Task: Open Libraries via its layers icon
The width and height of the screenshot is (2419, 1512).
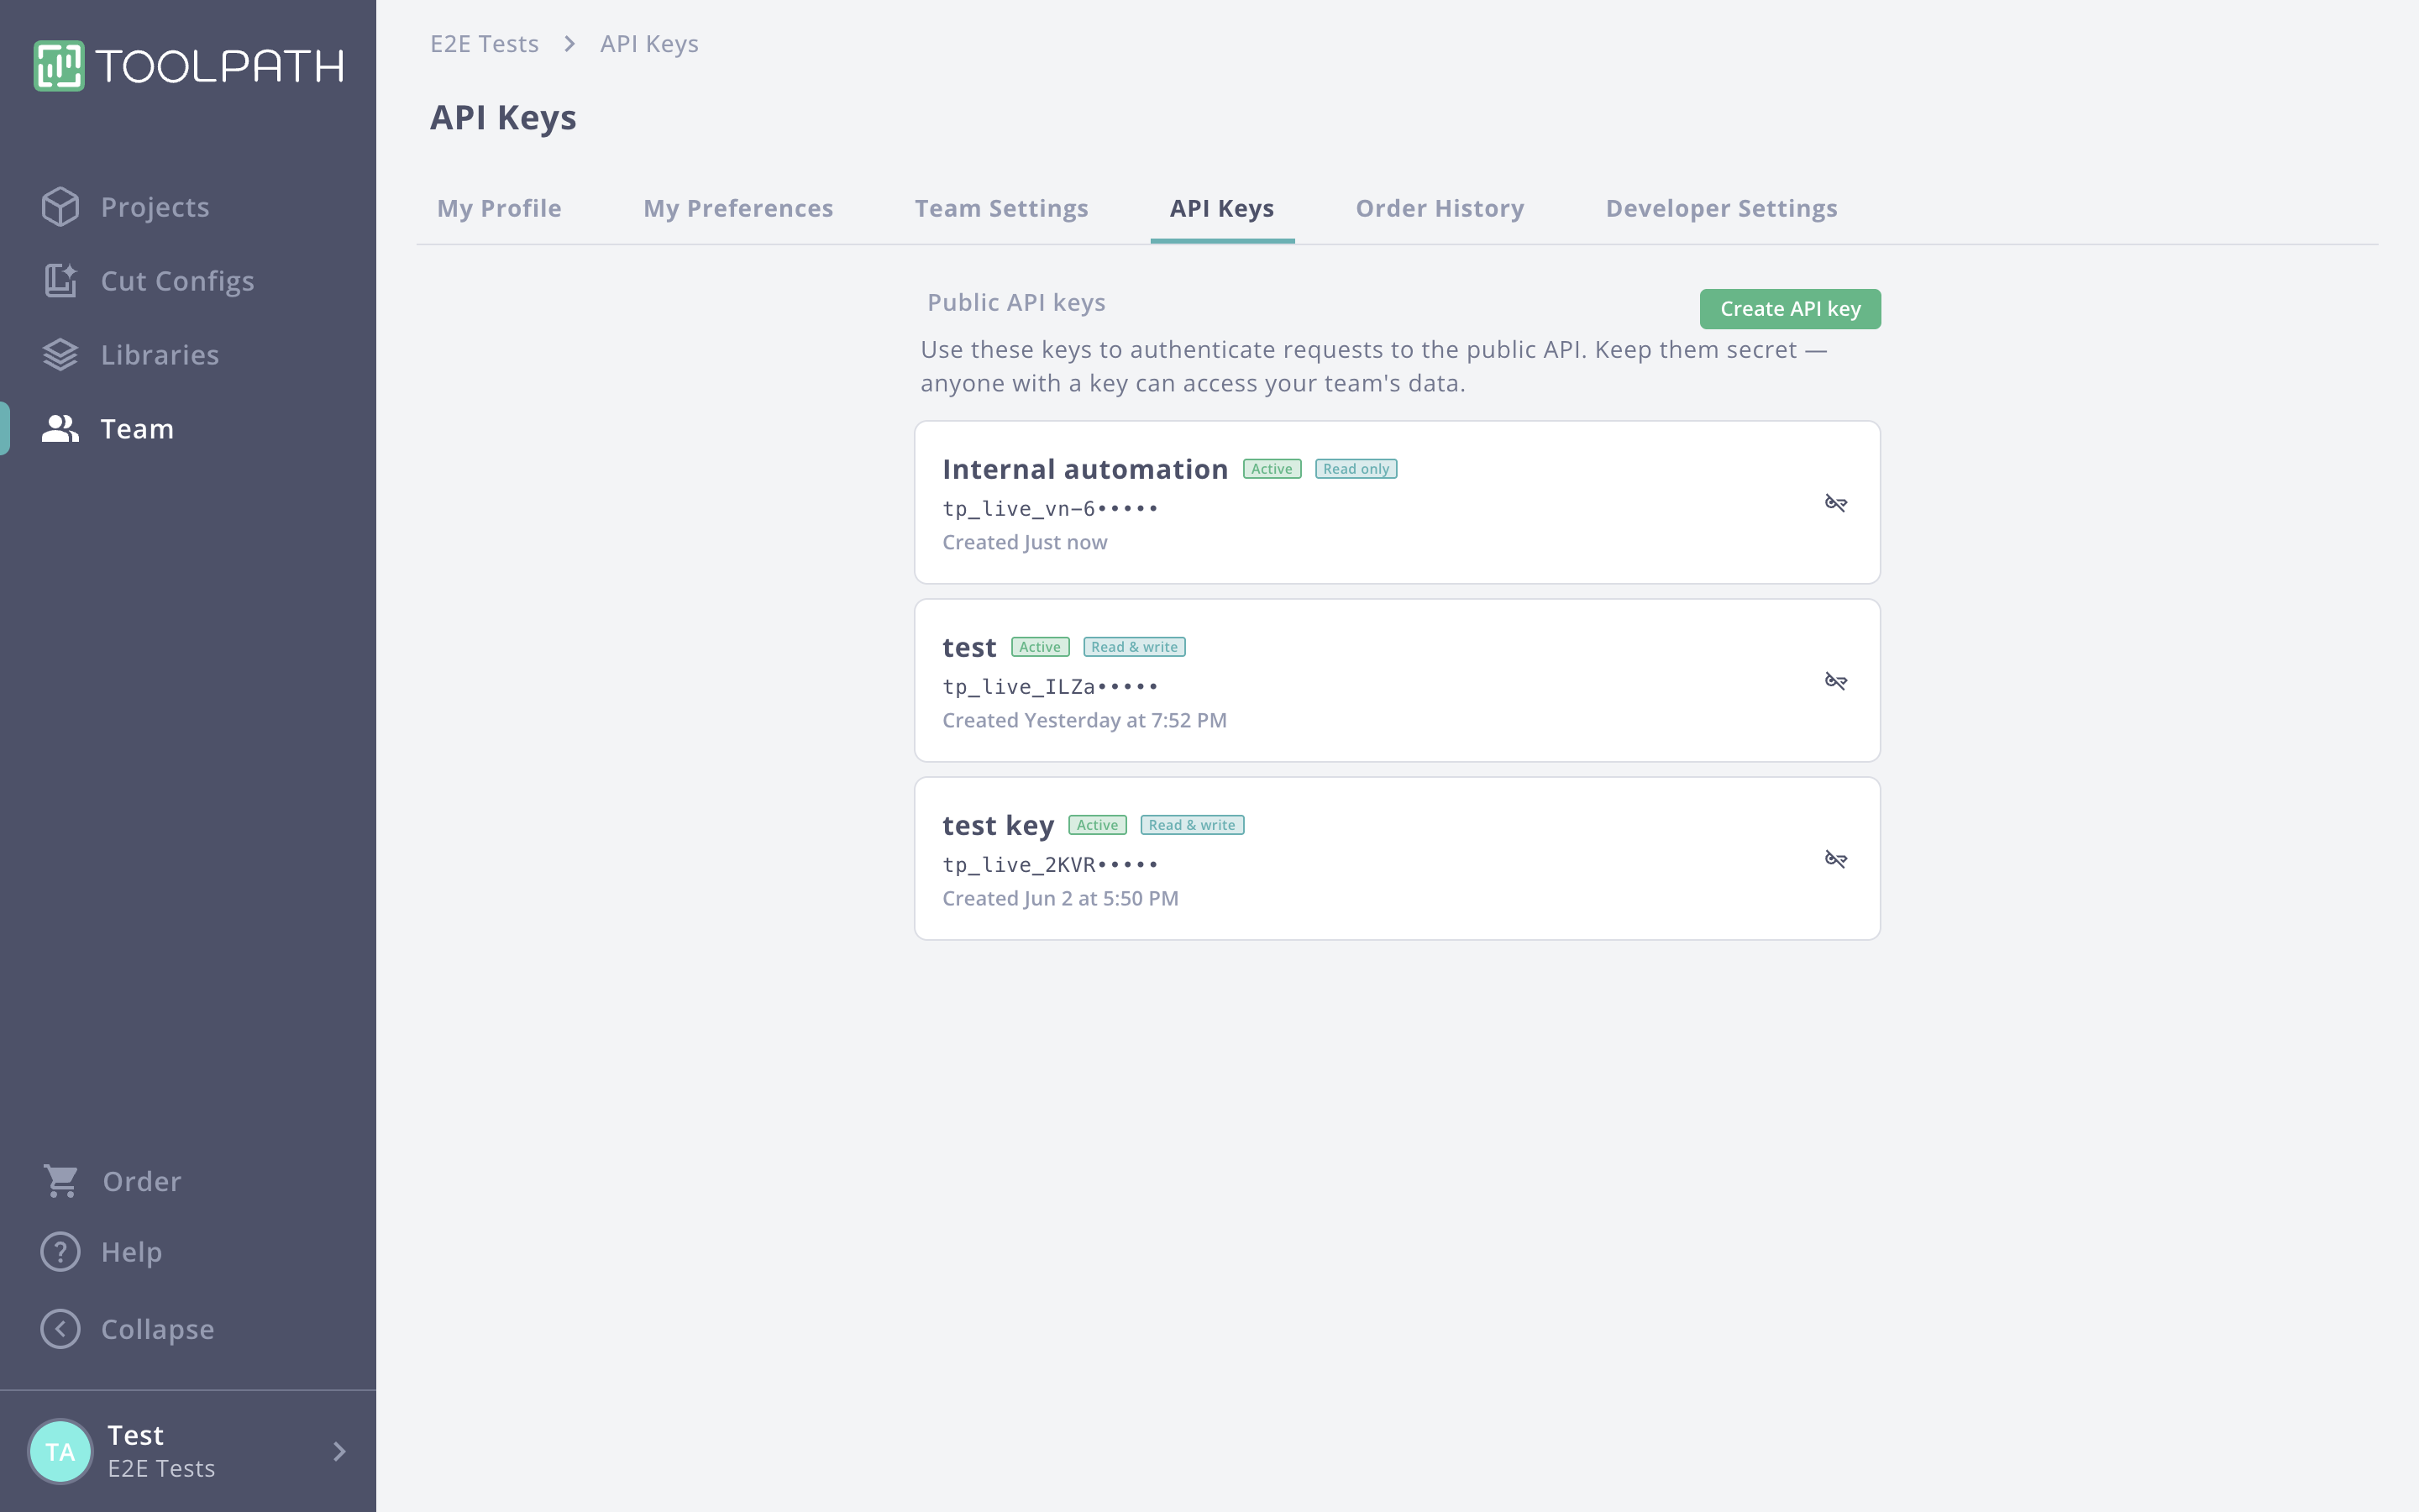Action: 60,355
